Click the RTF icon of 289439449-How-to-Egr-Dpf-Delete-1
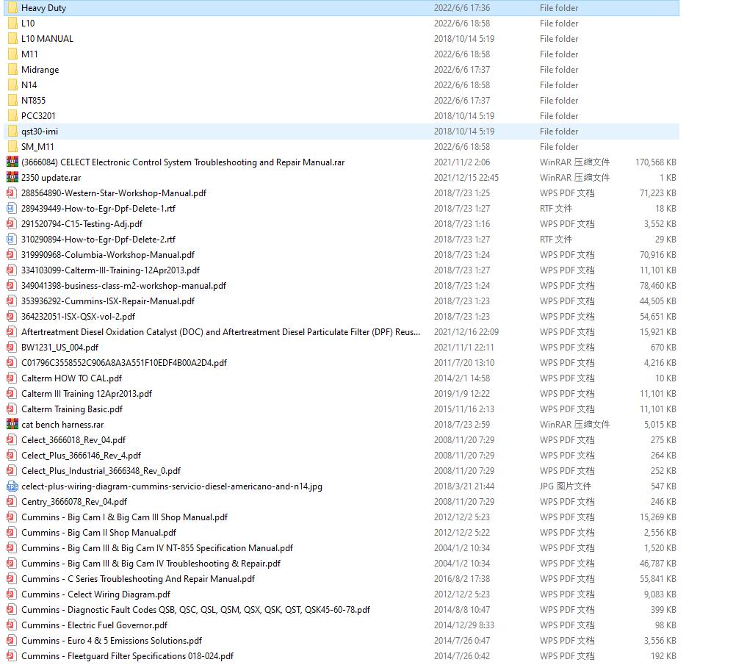The height and width of the screenshot is (665, 747). coord(12,209)
